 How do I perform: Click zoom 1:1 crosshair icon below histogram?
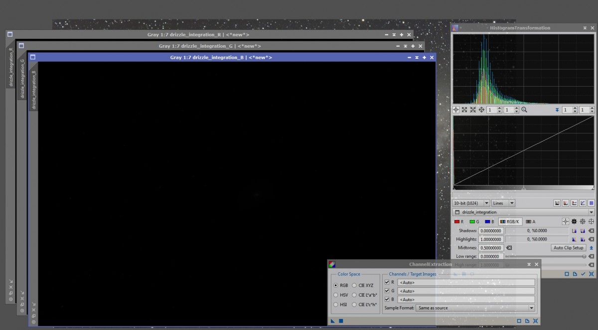coord(456,110)
